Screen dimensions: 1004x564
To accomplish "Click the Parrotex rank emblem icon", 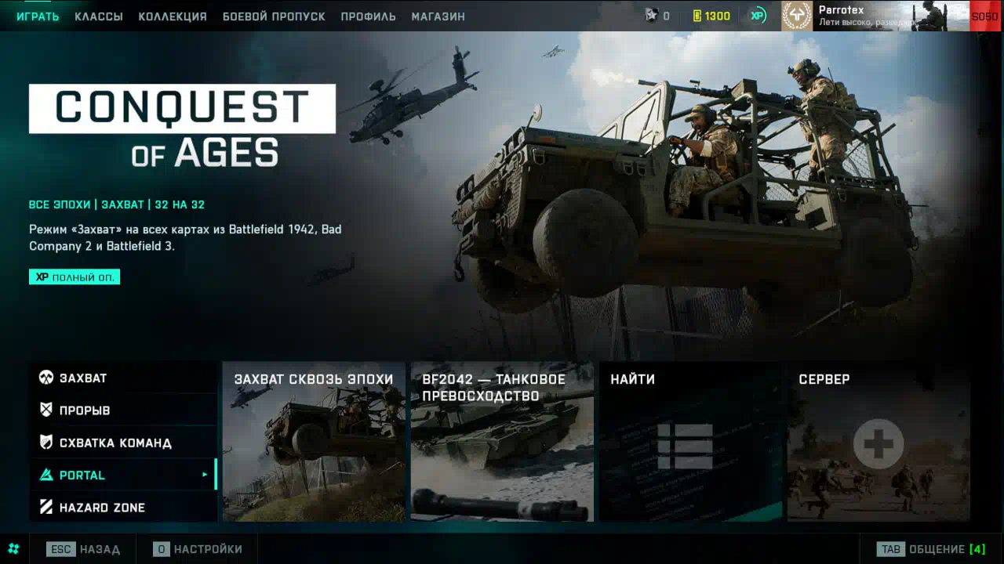I will (x=797, y=16).
